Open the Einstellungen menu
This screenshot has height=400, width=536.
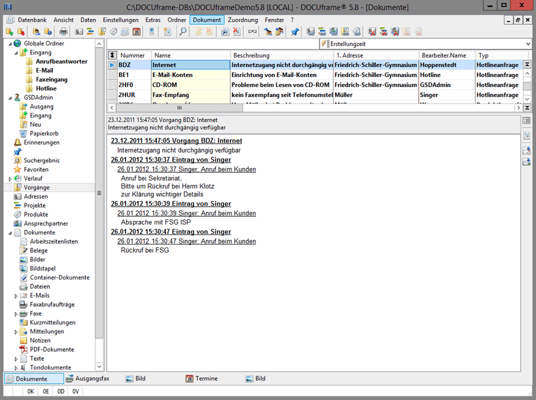click(x=121, y=20)
